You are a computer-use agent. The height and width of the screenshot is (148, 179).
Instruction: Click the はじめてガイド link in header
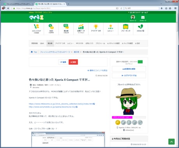click(134, 12)
